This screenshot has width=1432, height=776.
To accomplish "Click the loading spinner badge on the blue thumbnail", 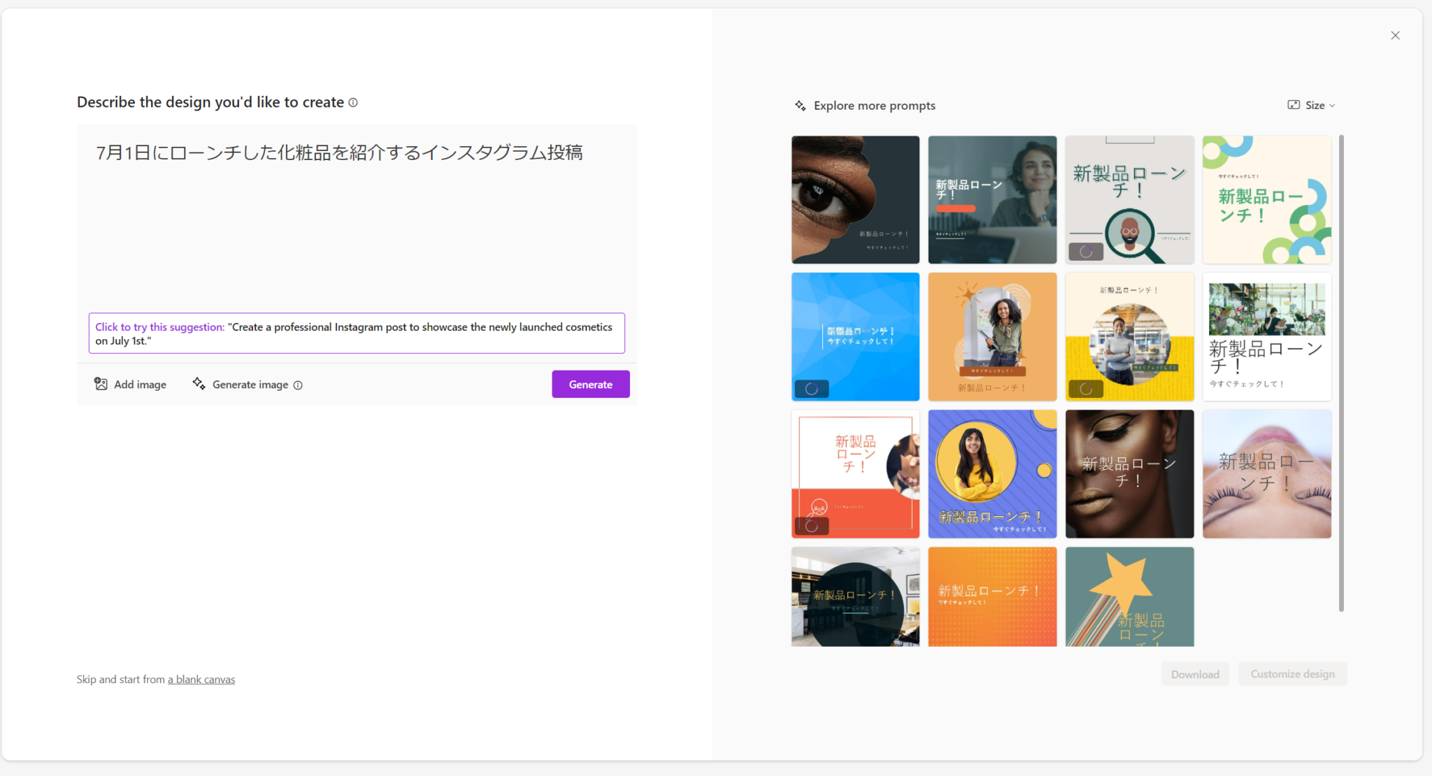I will (811, 388).
